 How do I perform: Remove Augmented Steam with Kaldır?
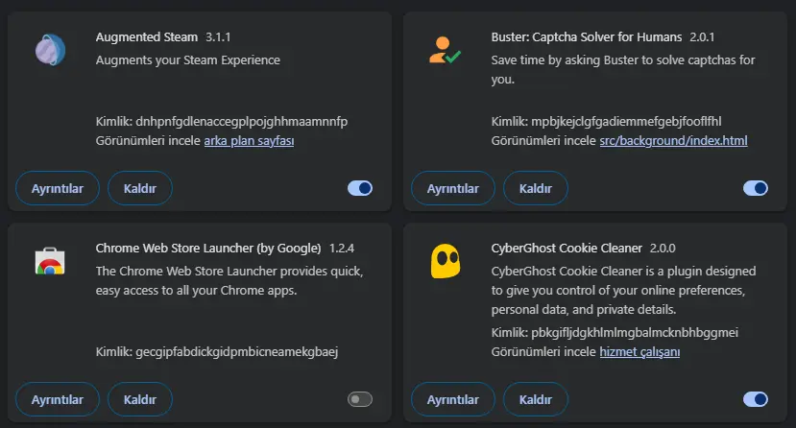139,188
